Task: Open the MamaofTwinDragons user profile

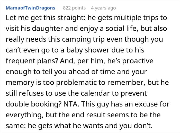Action: pos(30,8)
